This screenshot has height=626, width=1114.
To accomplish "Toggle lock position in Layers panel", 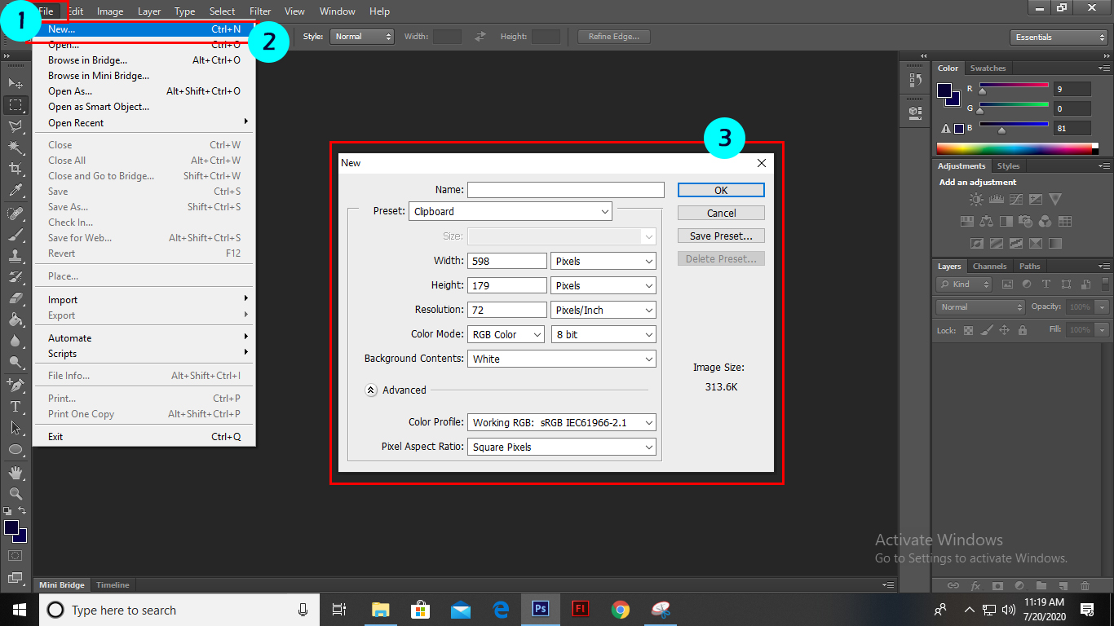I will (1004, 330).
